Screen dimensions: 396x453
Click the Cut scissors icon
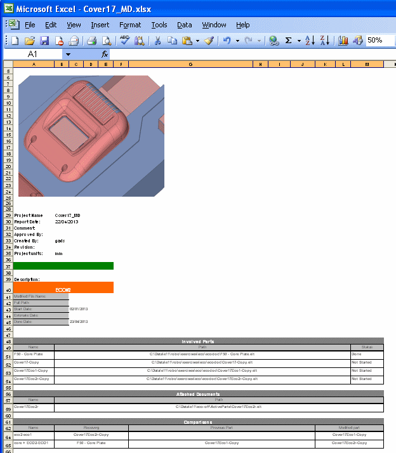click(x=157, y=41)
